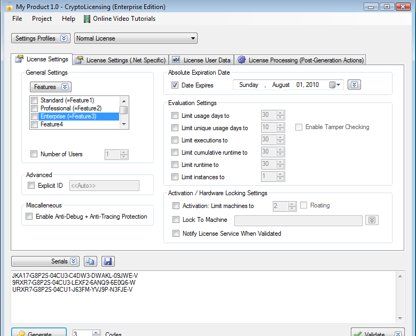Click the padlock icon in the title bar
Image resolution: width=416 pixels, height=336 pixels.
(x=10, y=6)
